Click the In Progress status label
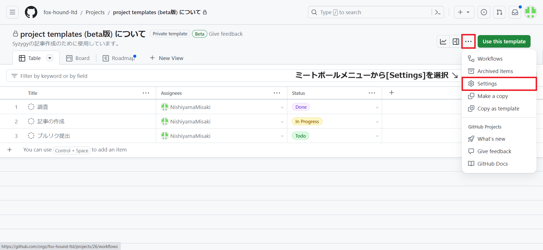543x250 pixels. 307,121
